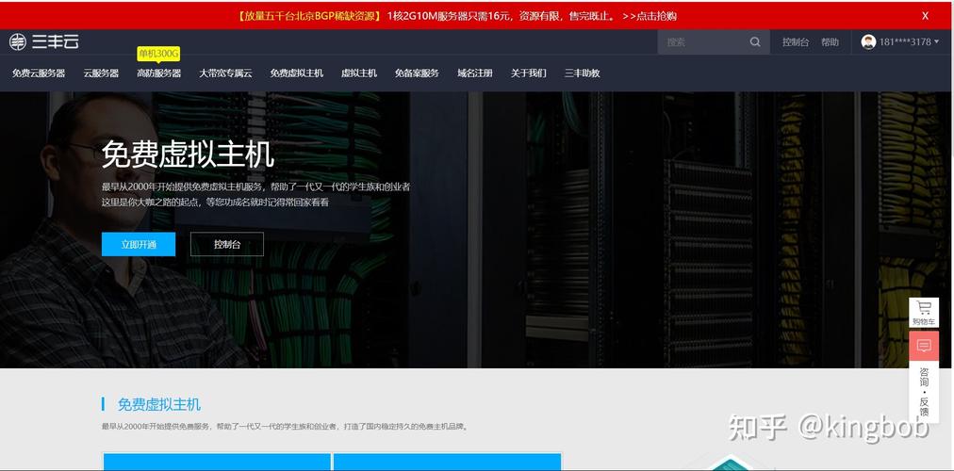Click the blue 立即开通 button
Image resolution: width=954 pixels, height=471 pixels.
[139, 244]
